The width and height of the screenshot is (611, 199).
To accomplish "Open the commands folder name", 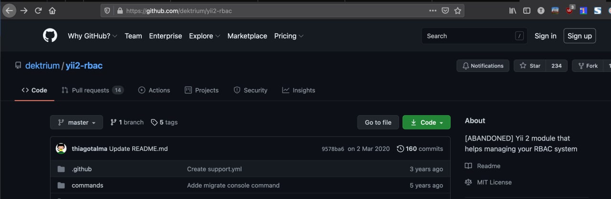I will tap(87, 185).
